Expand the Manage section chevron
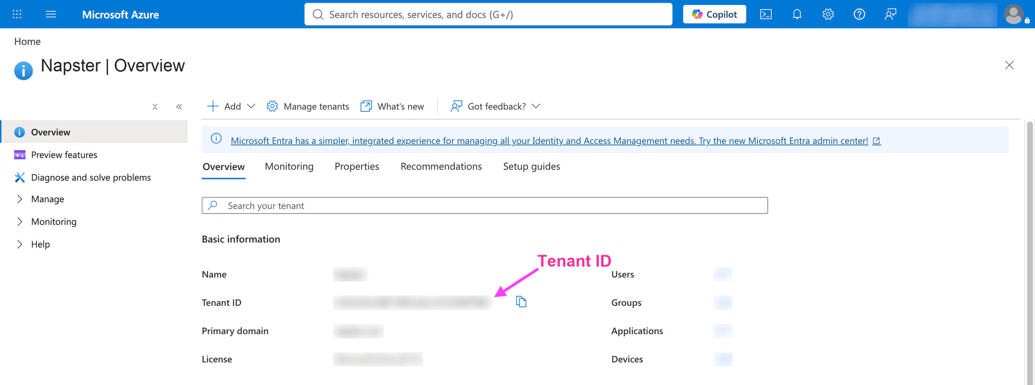The image size is (1035, 385). point(19,199)
